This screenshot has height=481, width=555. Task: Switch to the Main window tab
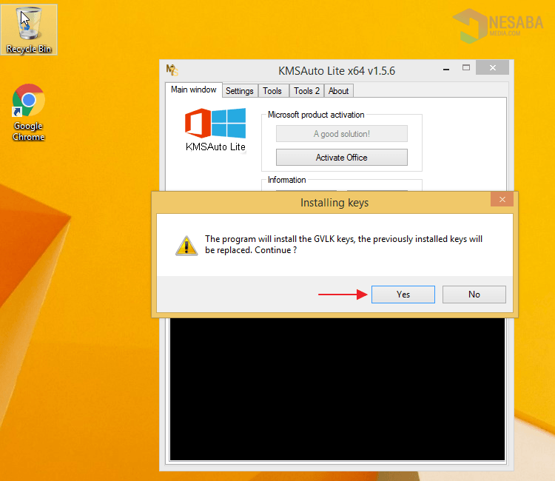coord(193,90)
